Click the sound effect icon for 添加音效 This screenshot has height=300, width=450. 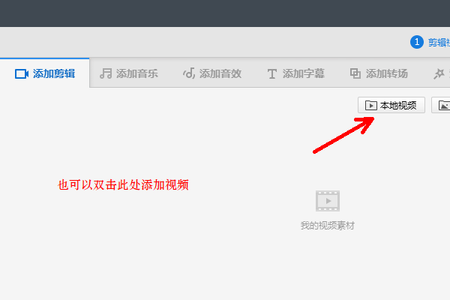point(189,73)
